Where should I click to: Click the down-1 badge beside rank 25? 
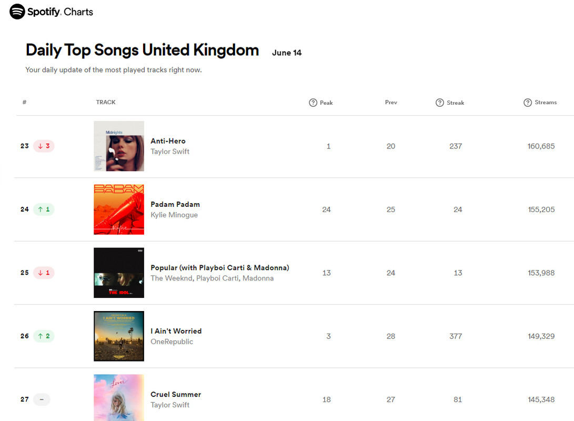pyautogui.click(x=44, y=273)
